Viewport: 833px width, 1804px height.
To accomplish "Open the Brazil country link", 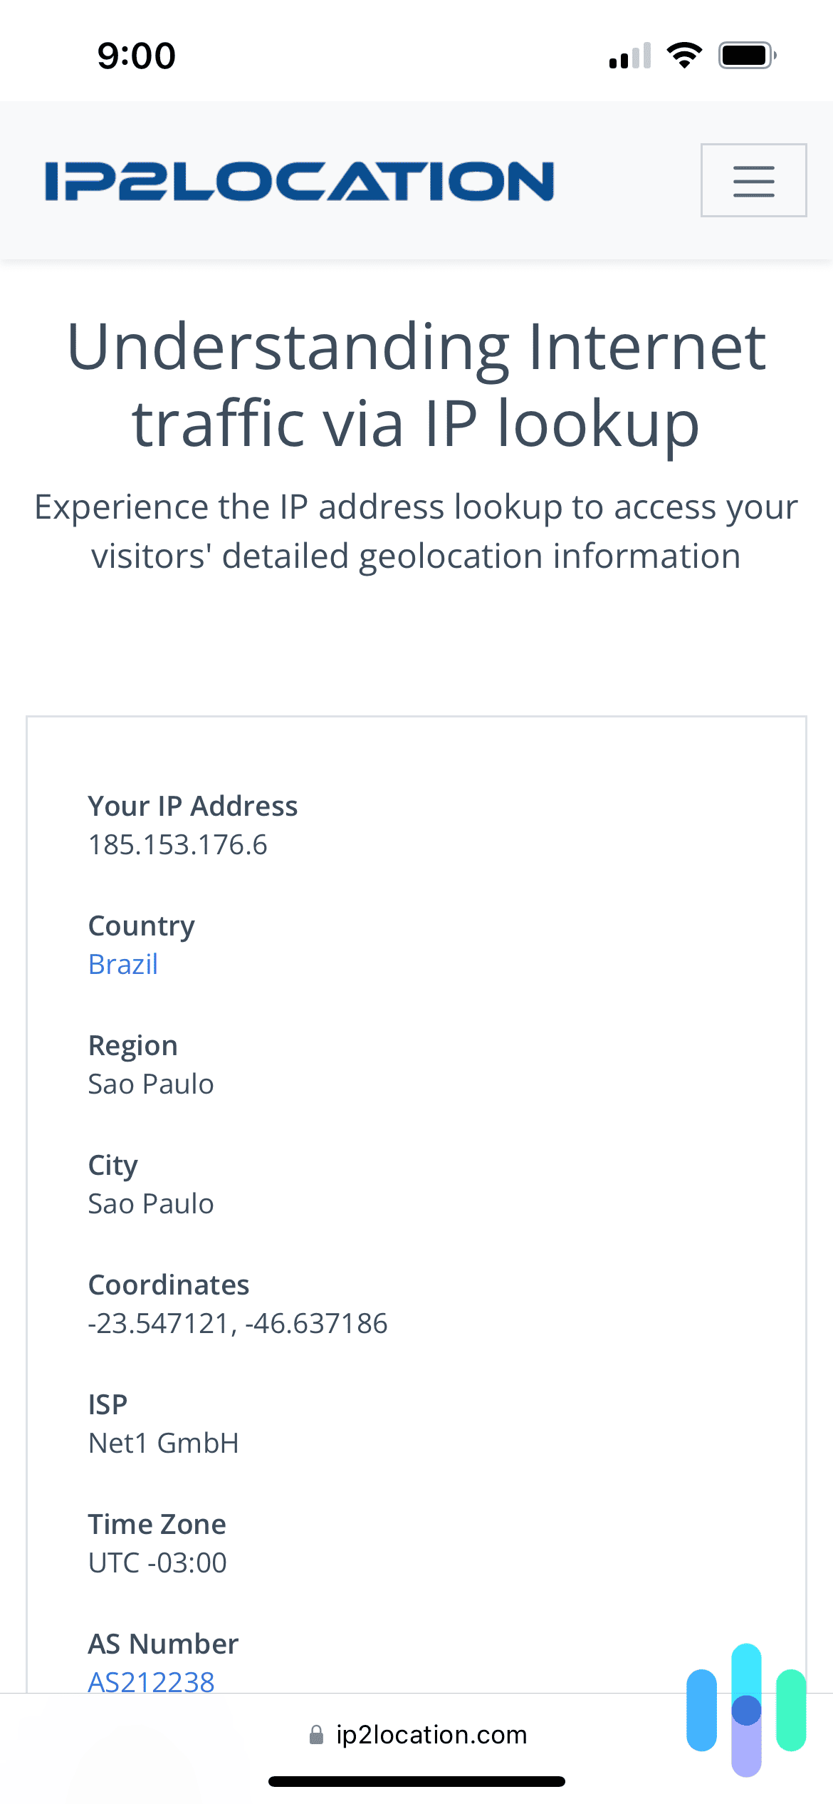I will (122, 963).
